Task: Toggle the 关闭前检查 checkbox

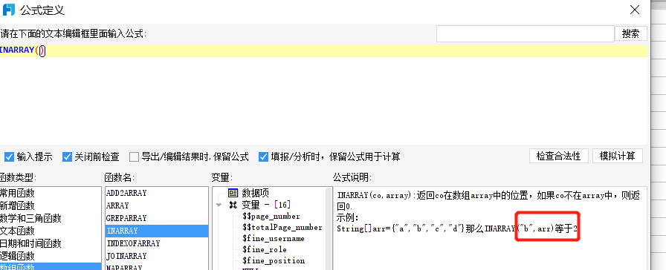Action: [67, 157]
